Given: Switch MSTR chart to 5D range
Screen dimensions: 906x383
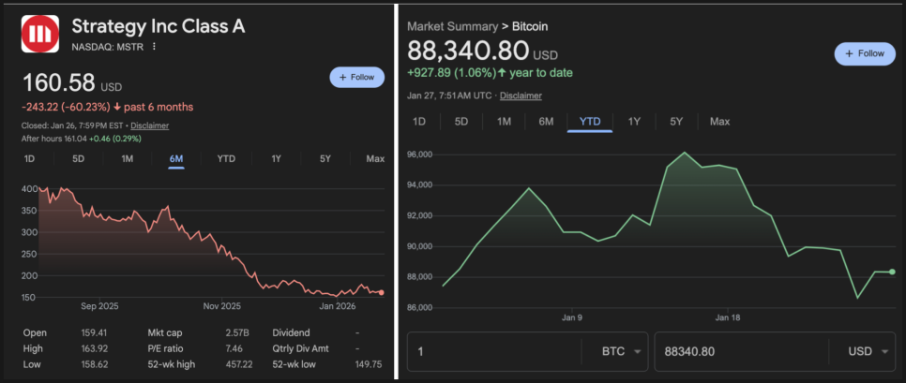Looking at the screenshot, I should 79,158.
